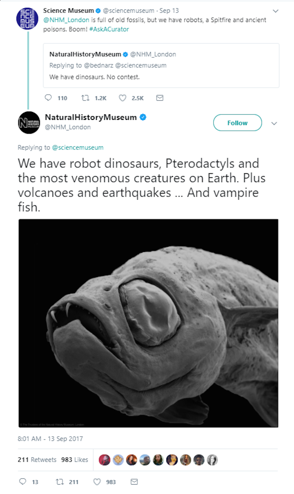294x494 pixels.
Task: Click the envelope icon on the Science Museum tweet
Action: pyautogui.click(x=160, y=98)
